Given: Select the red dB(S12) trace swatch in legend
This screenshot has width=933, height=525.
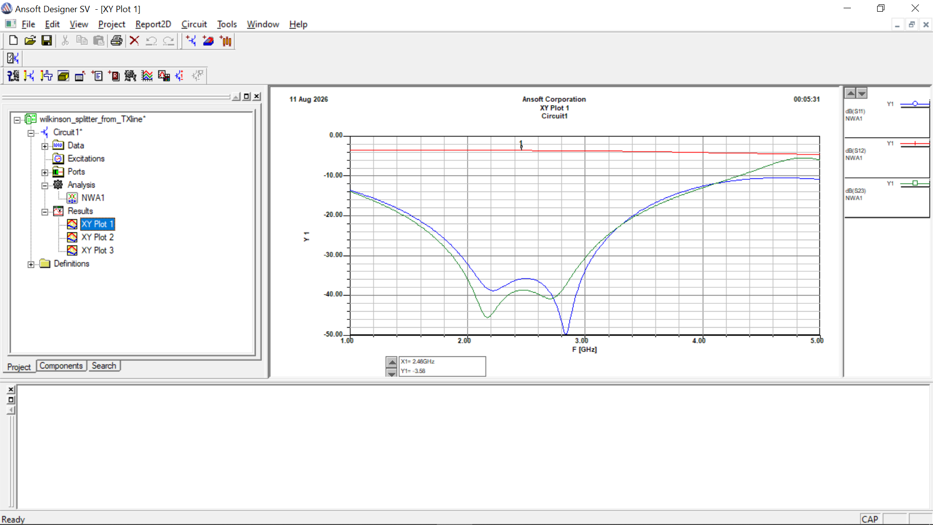Looking at the screenshot, I should pyautogui.click(x=915, y=143).
